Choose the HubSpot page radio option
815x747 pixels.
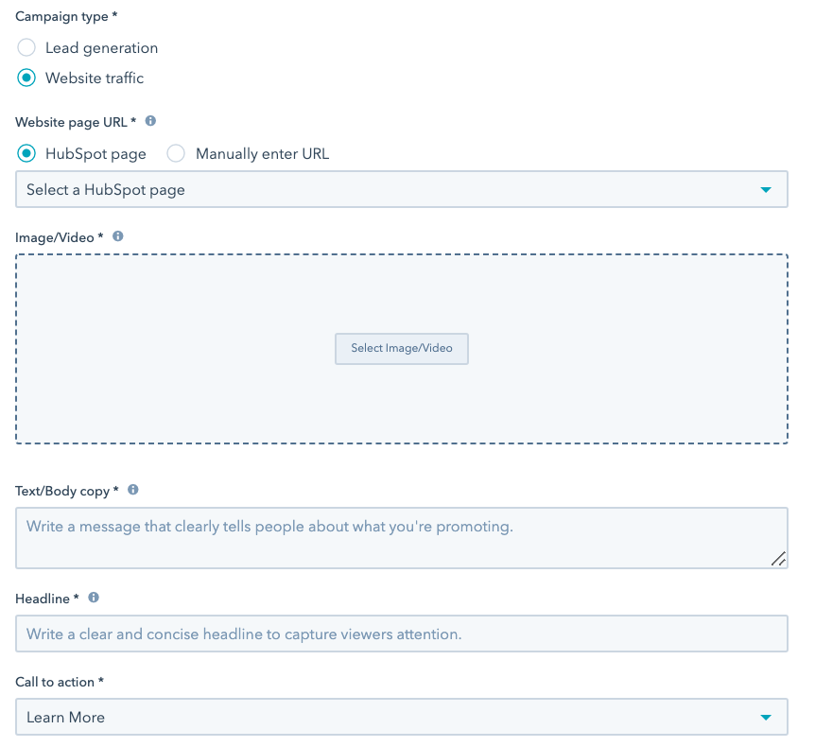pos(26,154)
